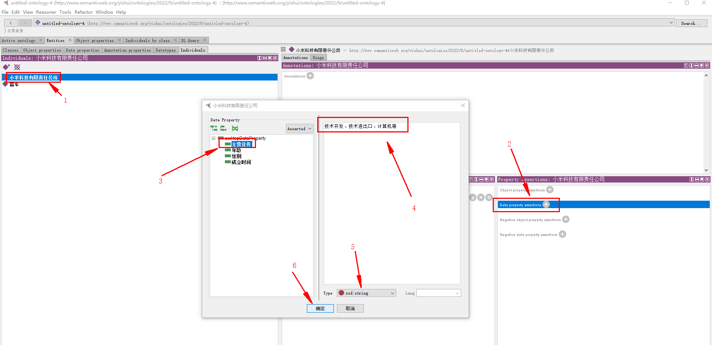Open the entity header menu icon (three lines)
The height and width of the screenshot is (345, 712).
(x=283, y=49)
